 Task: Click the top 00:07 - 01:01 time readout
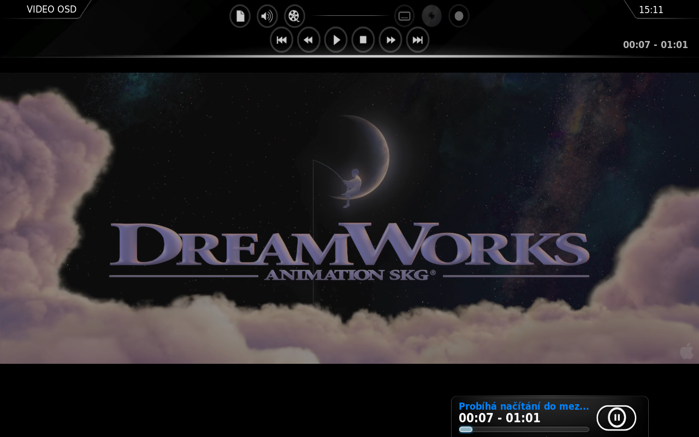pyautogui.click(x=655, y=45)
